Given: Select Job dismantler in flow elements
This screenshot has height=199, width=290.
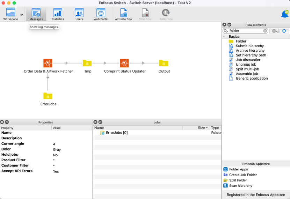Looking at the screenshot, I should coord(248,60).
